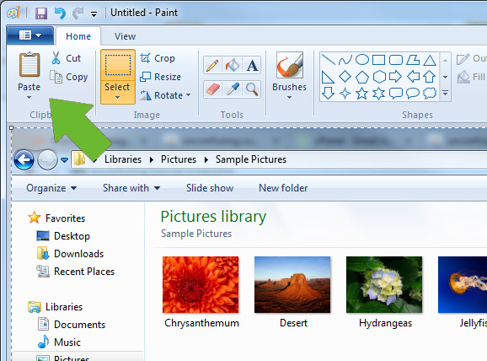Viewport: 487px width, 361px height.
Task: Expand the Shapes gallery more arrow
Action: pyautogui.click(x=445, y=93)
